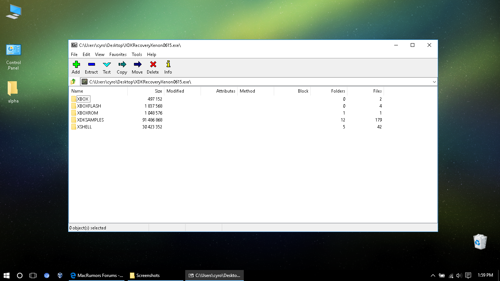Click the Move toolbar icon

click(x=138, y=64)
